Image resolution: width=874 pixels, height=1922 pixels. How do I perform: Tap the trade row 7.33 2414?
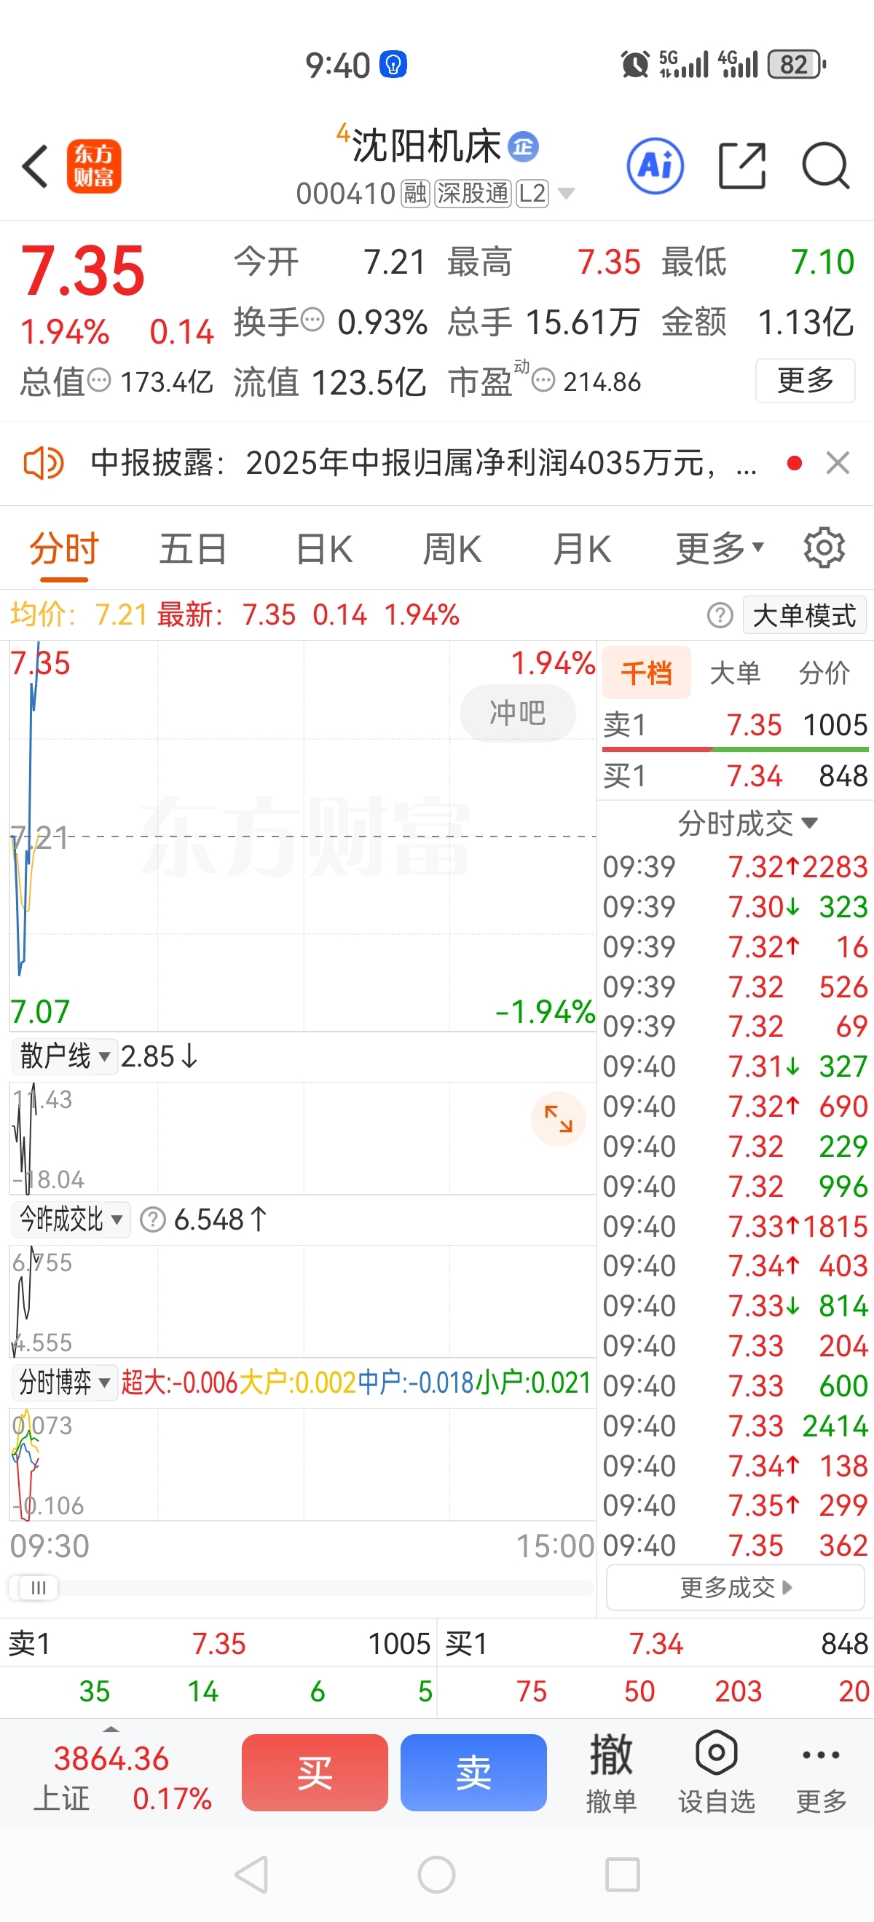point(735,1425)
